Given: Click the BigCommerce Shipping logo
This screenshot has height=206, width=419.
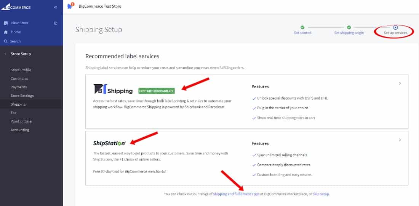Looking at the screenshot, I should click(113, 89).
